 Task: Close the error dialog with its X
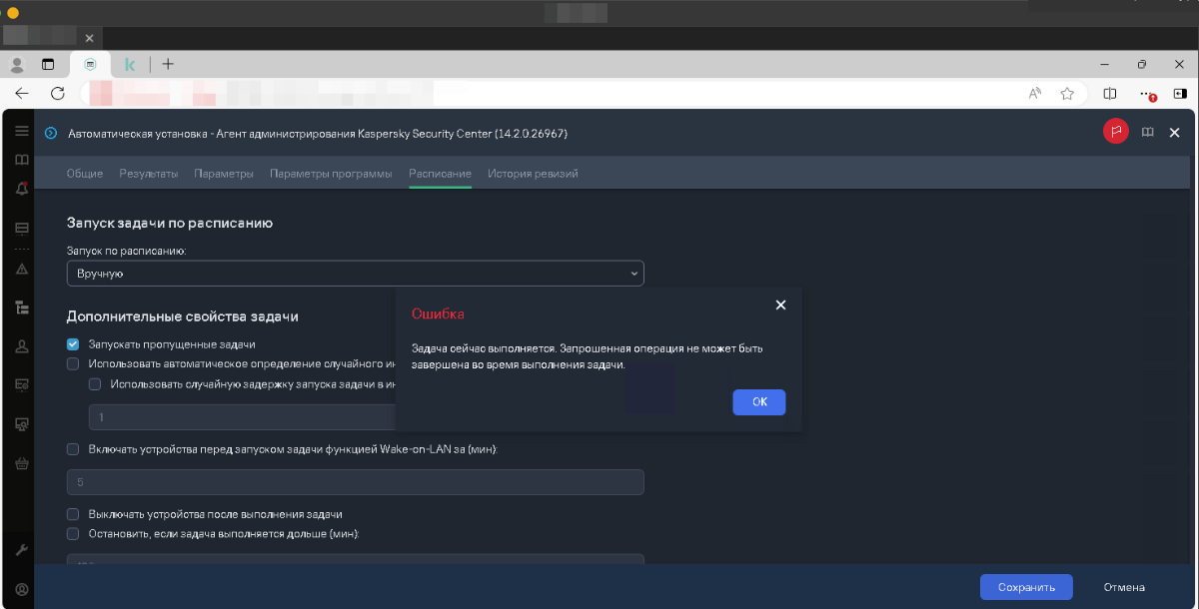point(781,304)
